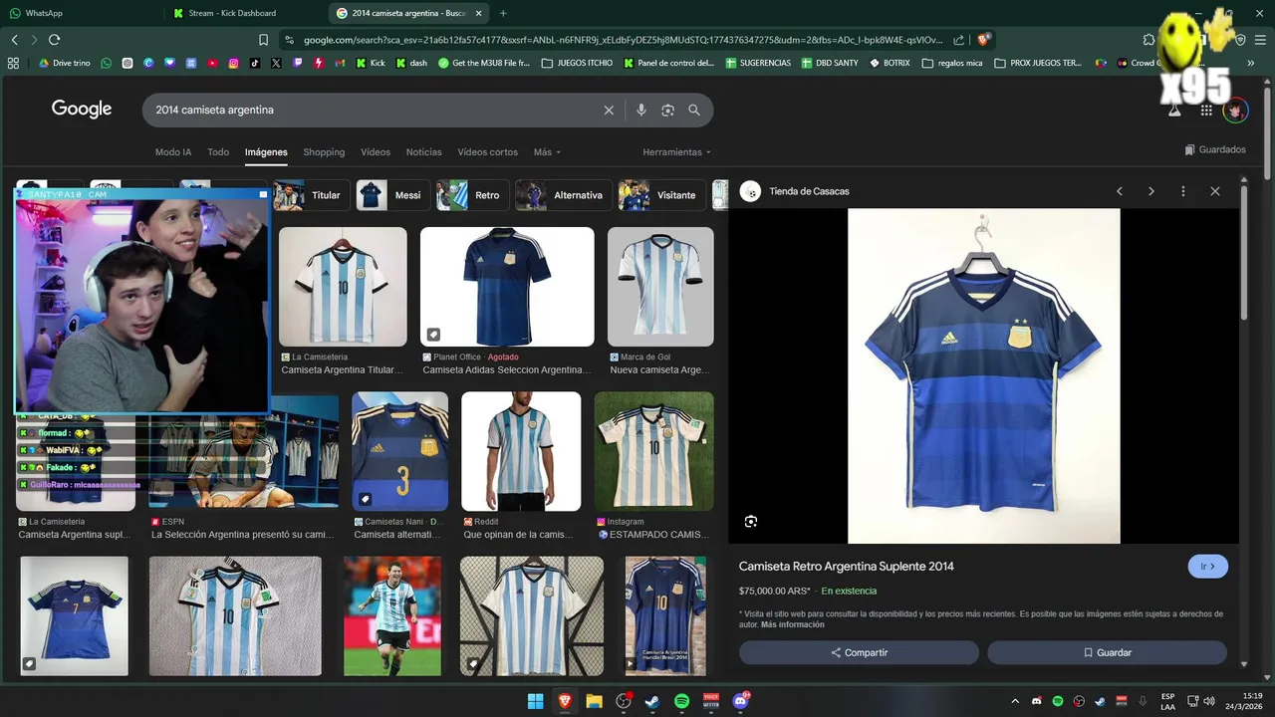This screenshot has height=717, width=1275.
Task: Open the TikTok bookmark icon
Action: [255, 63]
